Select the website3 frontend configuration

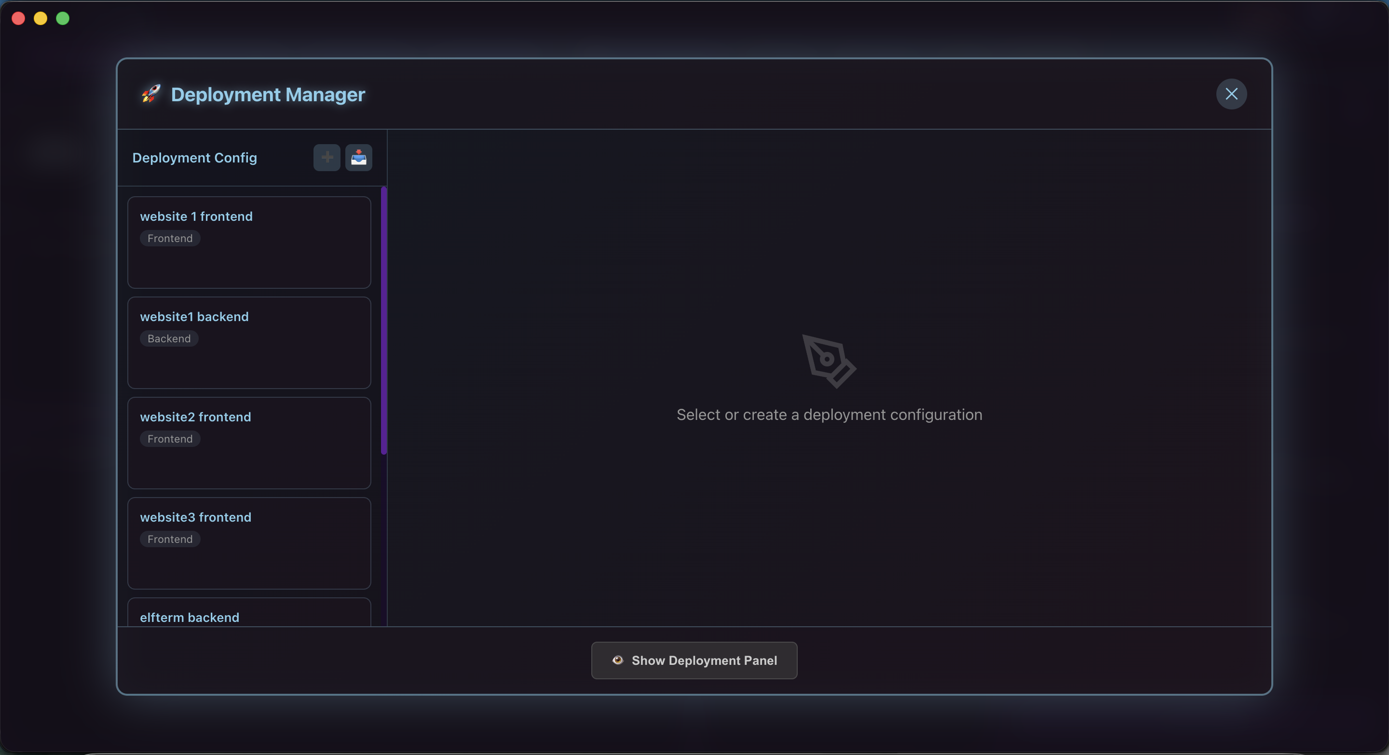pyautogui.click(x=249, y=543)
